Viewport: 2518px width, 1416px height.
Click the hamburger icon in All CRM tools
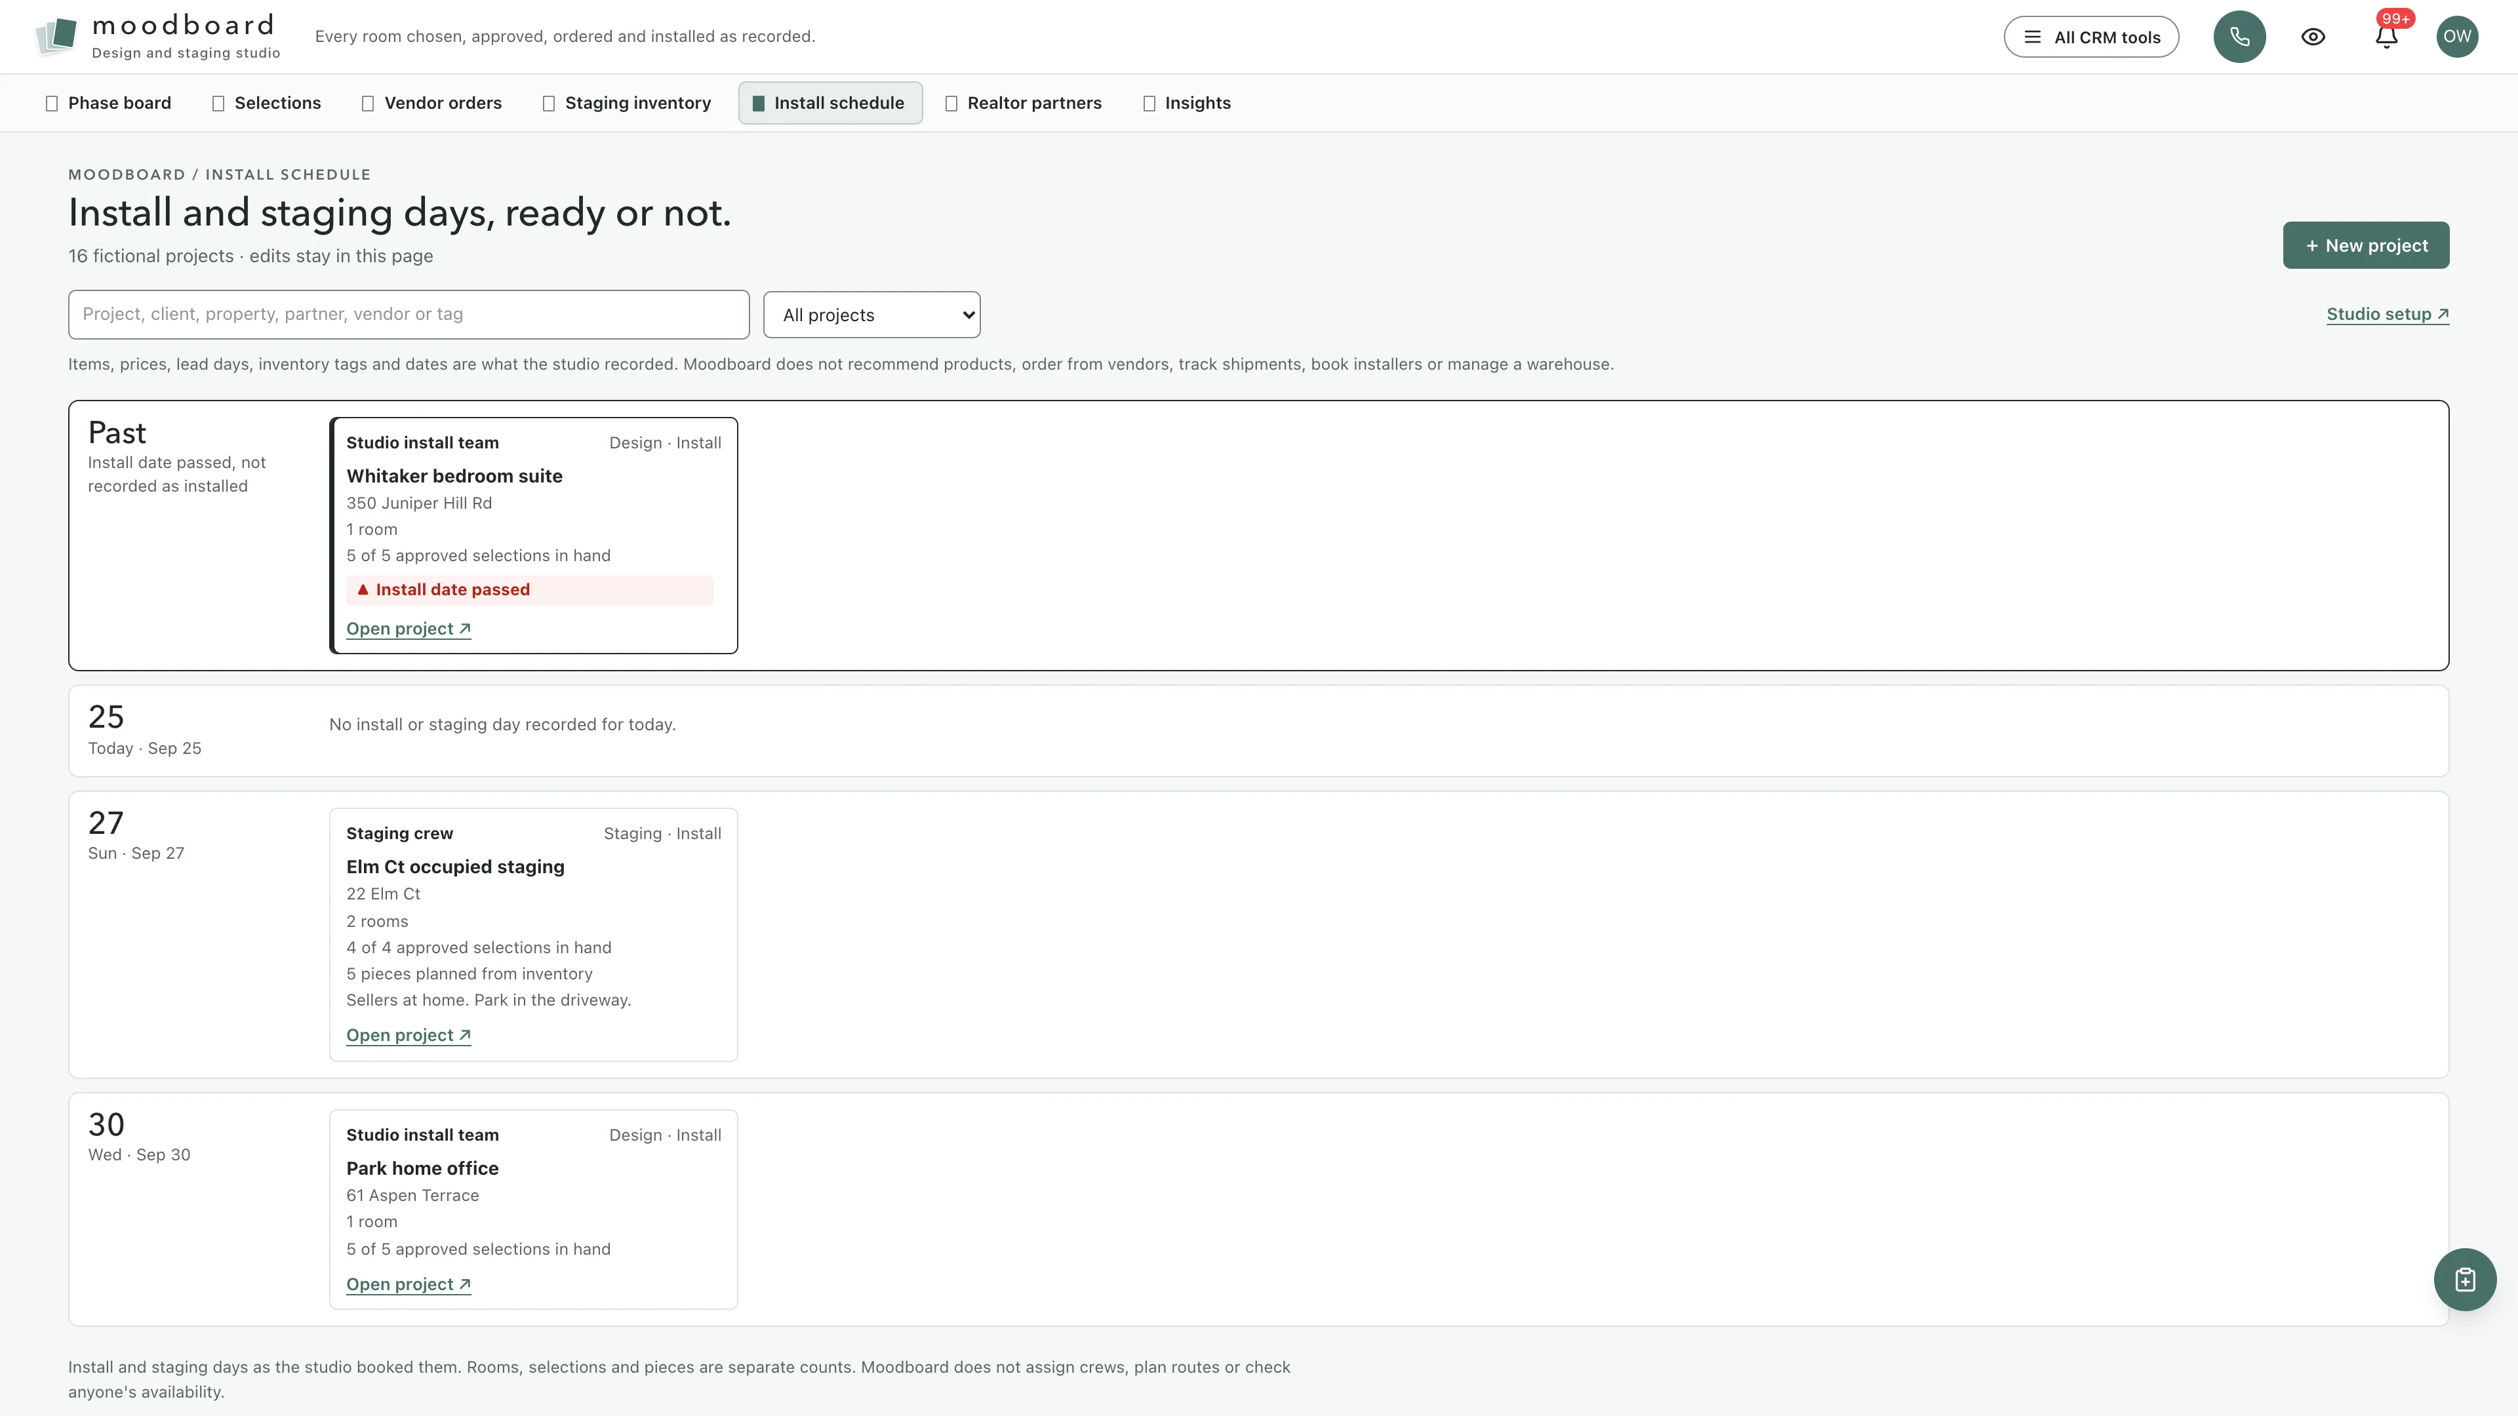tap(2032, 37)
